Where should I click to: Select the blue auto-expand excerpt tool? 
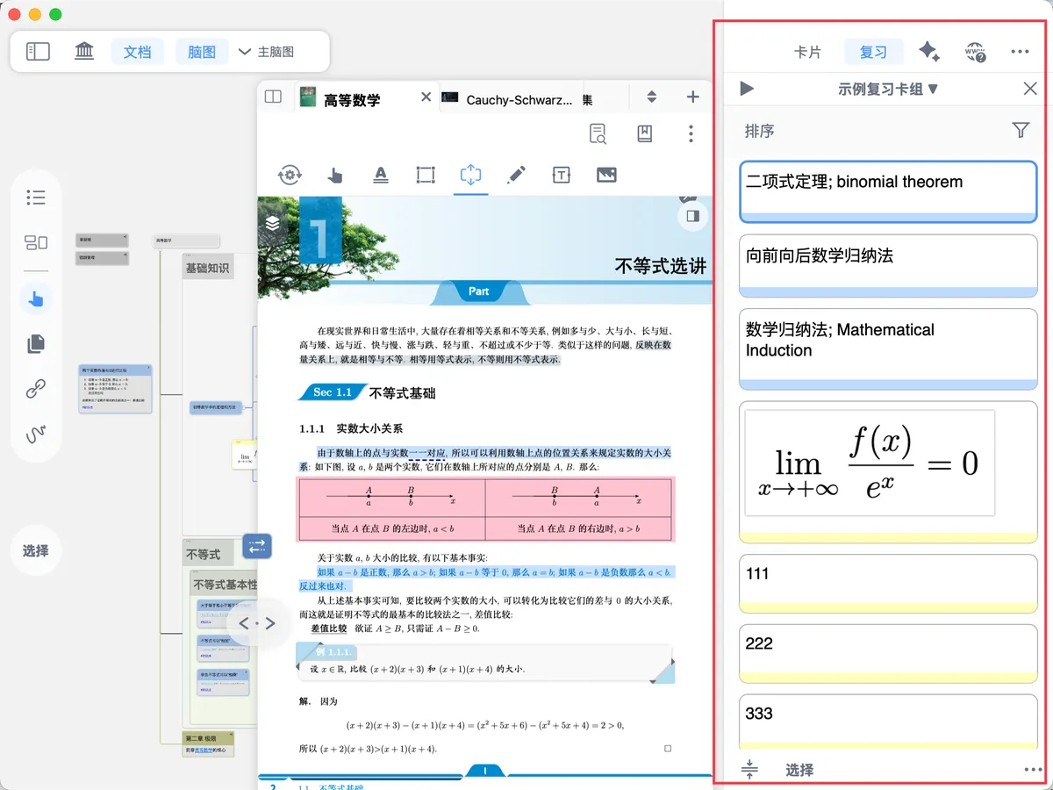[471, 175]
